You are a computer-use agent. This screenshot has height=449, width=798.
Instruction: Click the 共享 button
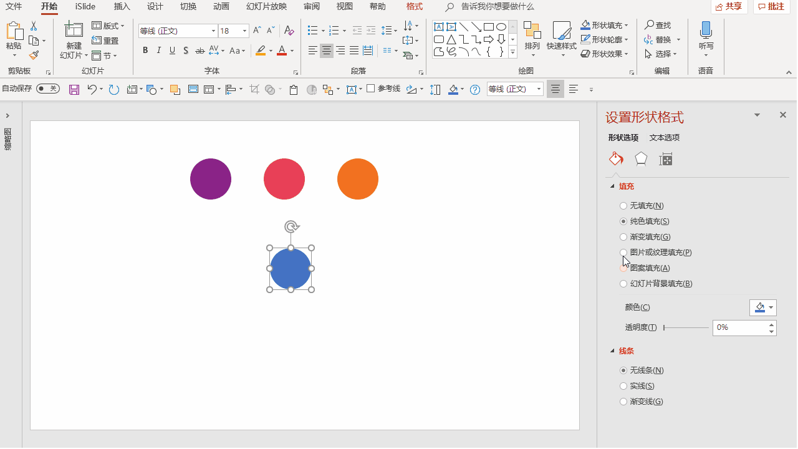729,7
